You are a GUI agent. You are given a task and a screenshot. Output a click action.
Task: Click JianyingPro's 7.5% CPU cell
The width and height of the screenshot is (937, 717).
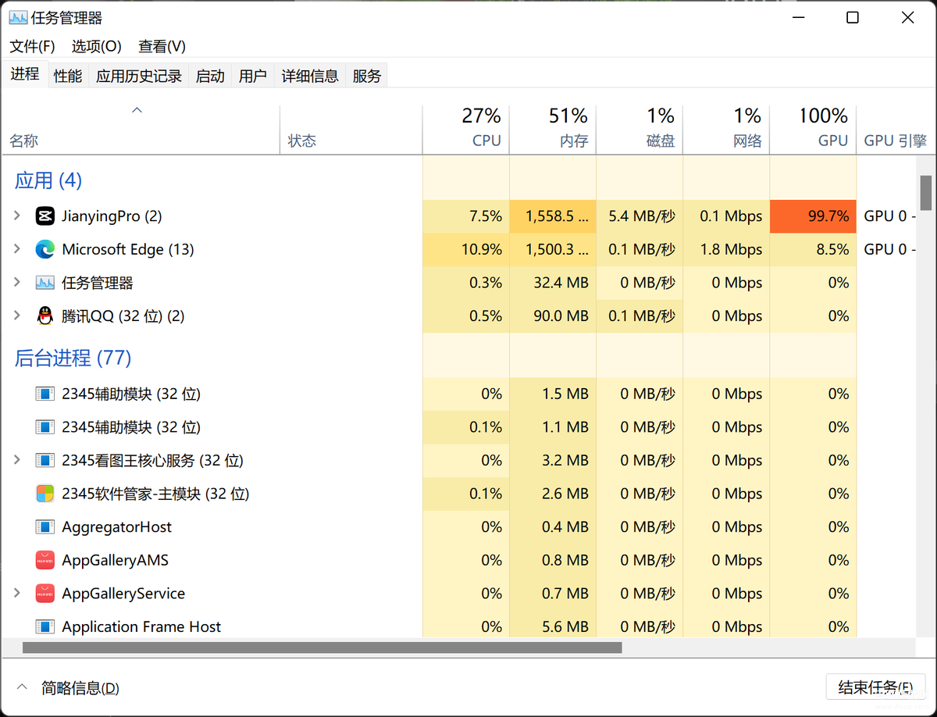[x=466, y=216]
